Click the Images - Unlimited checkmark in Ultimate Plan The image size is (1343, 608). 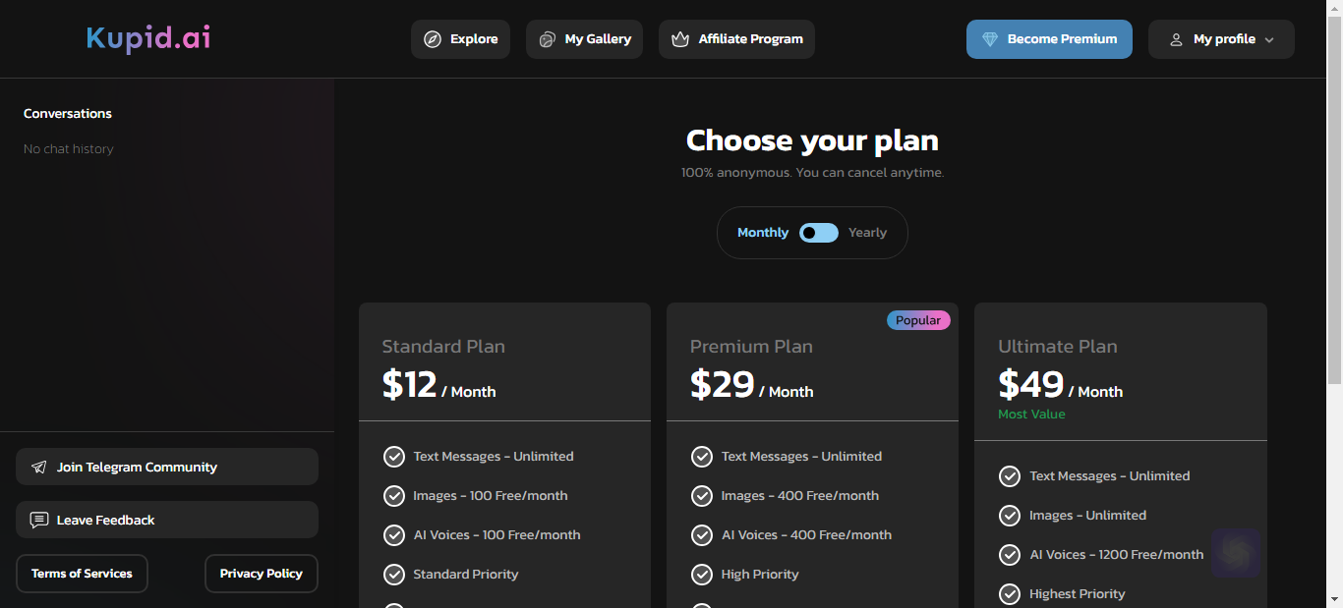pyautogui.click(x=1010, y=516)
